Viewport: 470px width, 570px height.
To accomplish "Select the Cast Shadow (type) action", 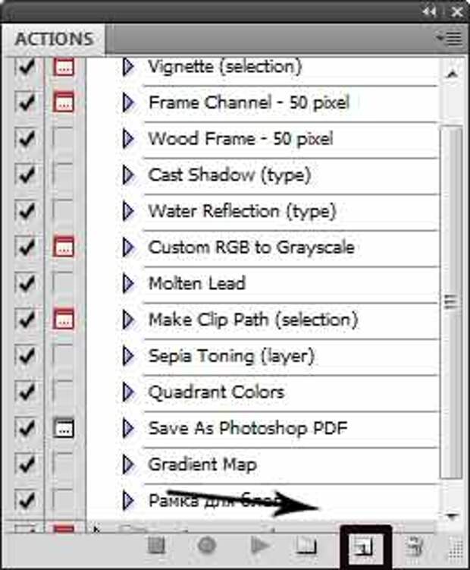I will click(x=230, y=175).
